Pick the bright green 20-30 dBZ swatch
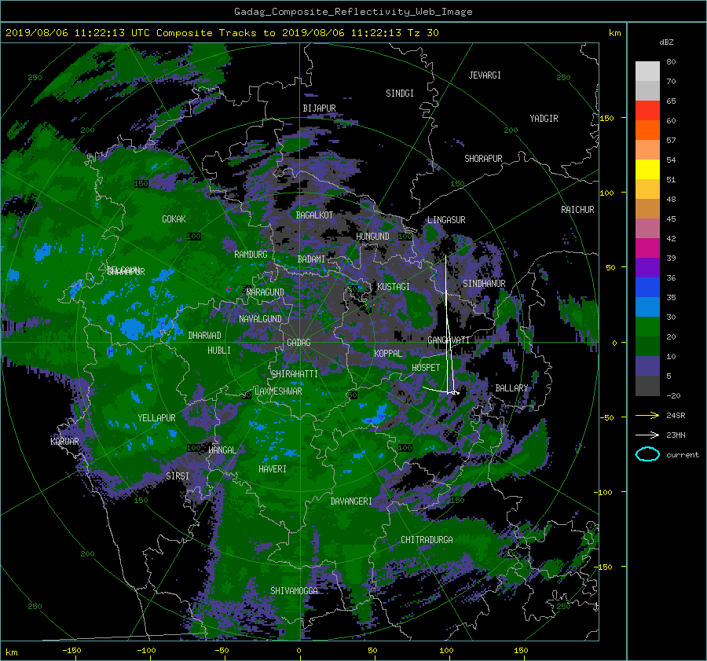This screenshot has height=661, width=707. [x=647, y=326]
